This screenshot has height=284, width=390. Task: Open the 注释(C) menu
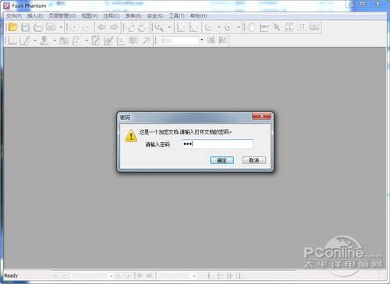coord(112,16)
